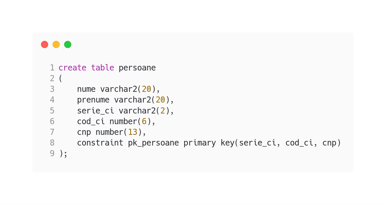
Task: Click the 'primary' word on line 8
Action: [x=200, y=143]
